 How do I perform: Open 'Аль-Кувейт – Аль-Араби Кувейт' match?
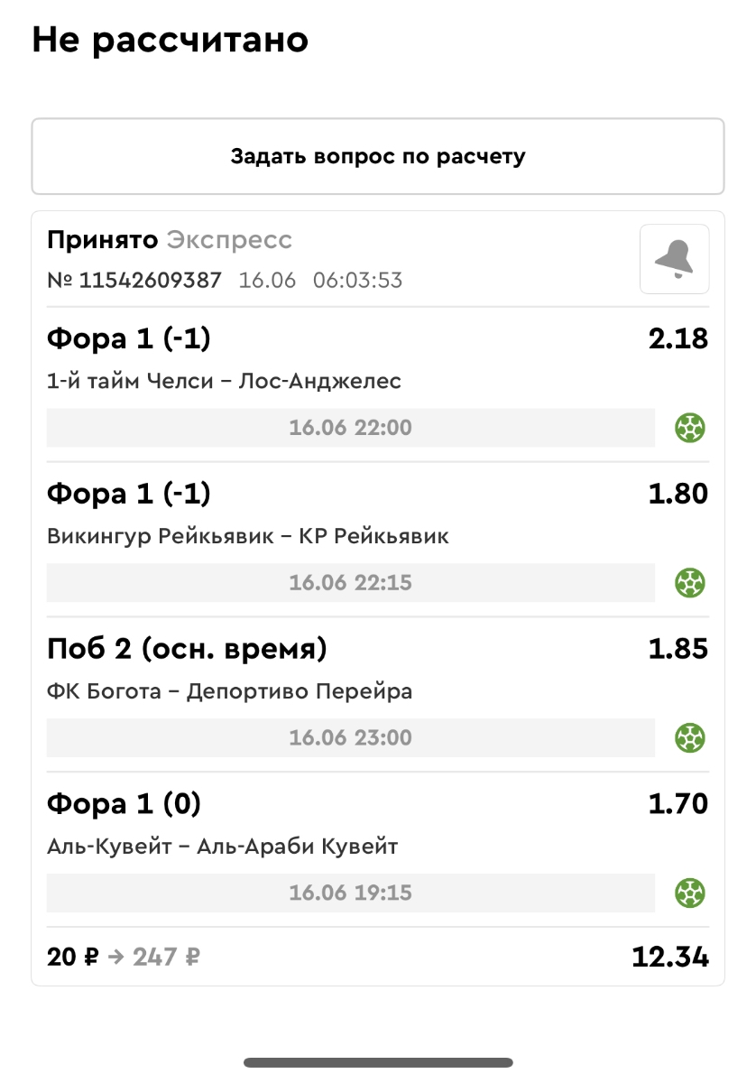coord(222,847)
